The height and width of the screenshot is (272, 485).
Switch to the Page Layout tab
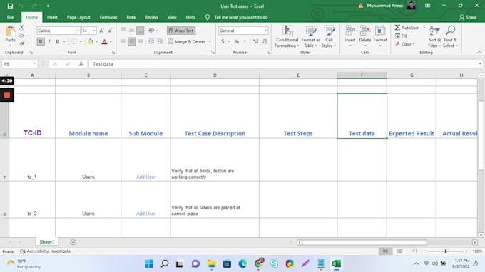point(78,17)
